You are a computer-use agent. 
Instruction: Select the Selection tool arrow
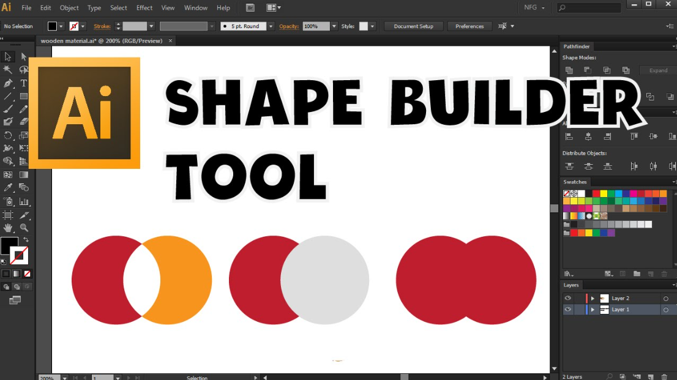[x=8, y=56]
